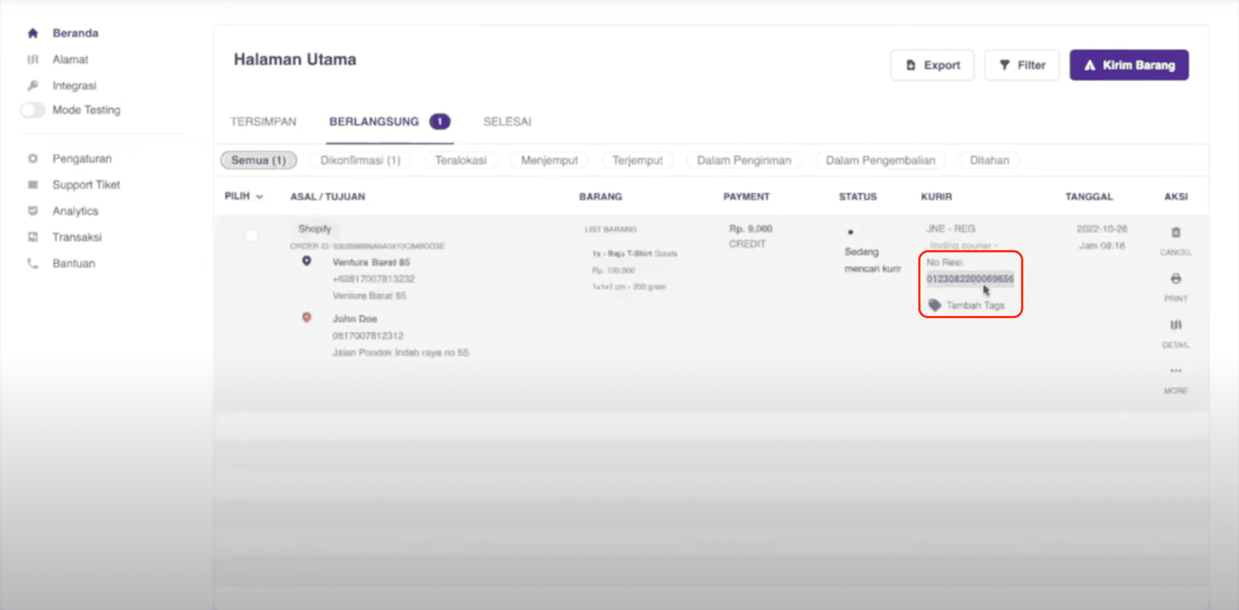Viewport: 1239px width, 610px height.
Task: Click the Print printer icon
Action: pyautogui.click(x=1175, y=278)
